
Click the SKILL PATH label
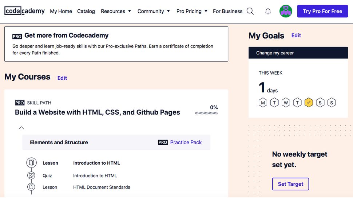click(39, 103)
